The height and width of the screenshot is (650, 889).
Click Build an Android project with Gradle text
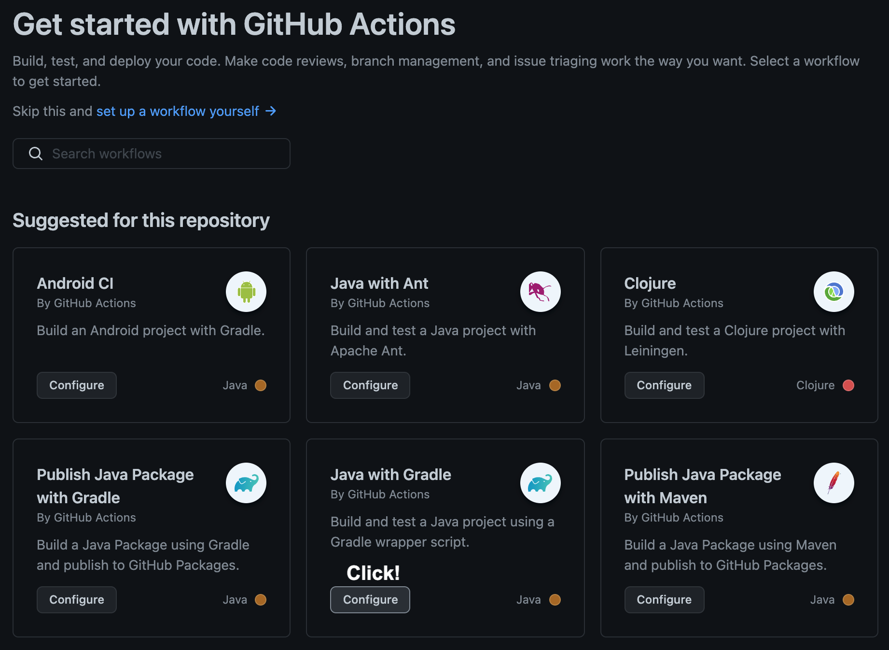(x=151, y=330)
